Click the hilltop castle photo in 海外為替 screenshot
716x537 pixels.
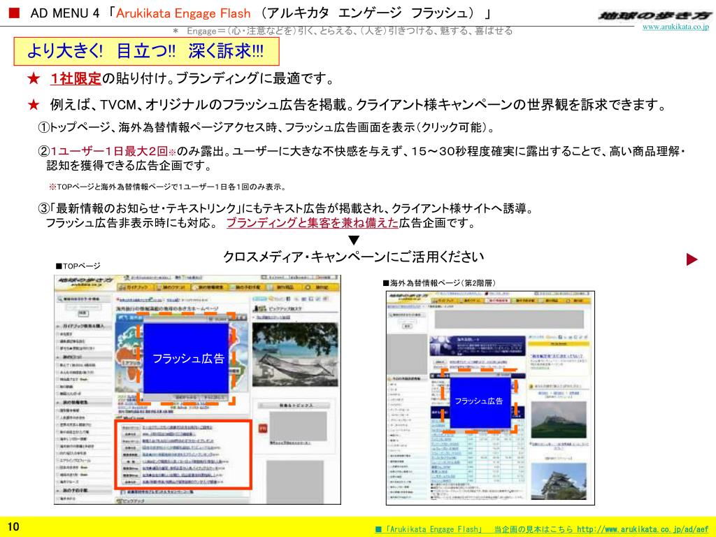click(x=559, y=420)
